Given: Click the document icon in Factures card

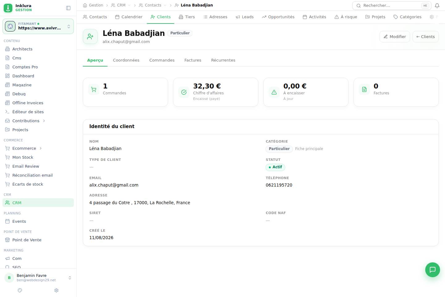Looking at the screenshot, I should click(x=364, y=90).
